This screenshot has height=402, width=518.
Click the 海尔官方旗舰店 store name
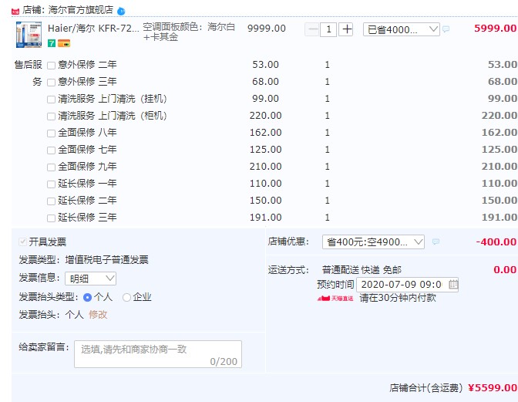pyautogui.click(x=81, y=10)
